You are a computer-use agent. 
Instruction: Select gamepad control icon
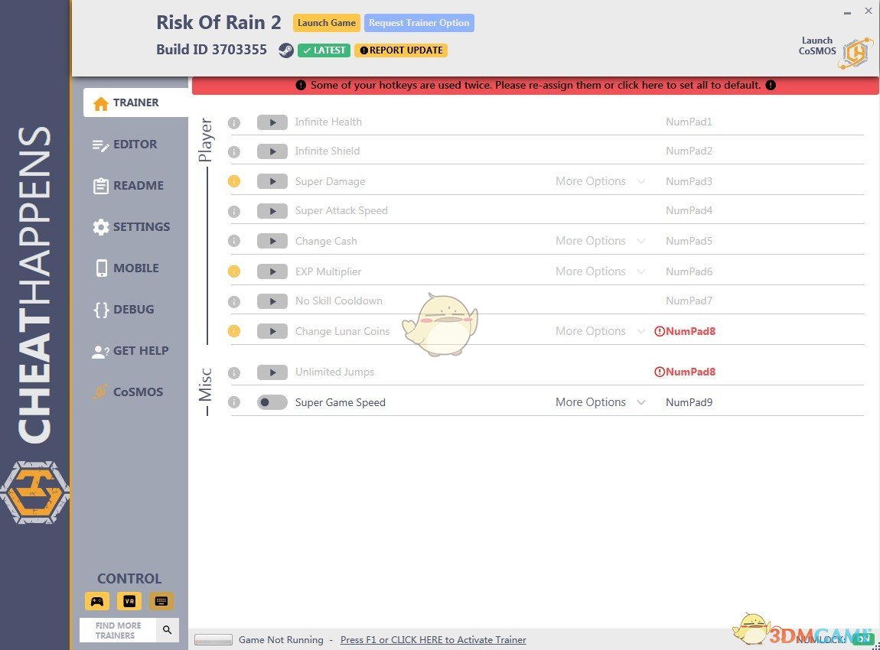tap(97, 601)
